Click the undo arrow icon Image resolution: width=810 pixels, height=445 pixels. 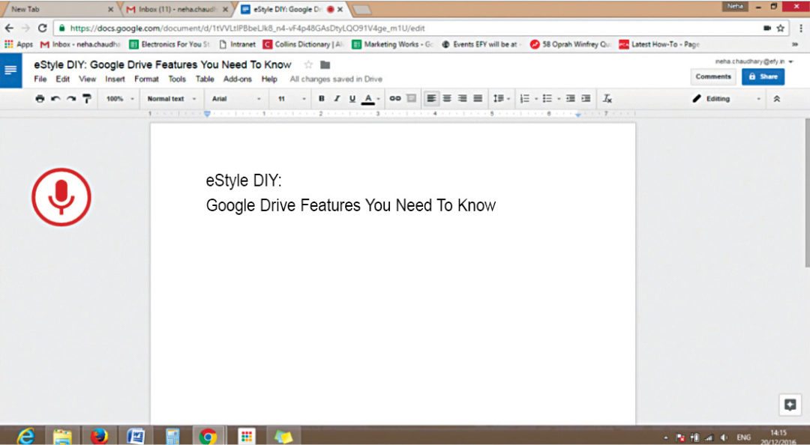coord(55,99)
